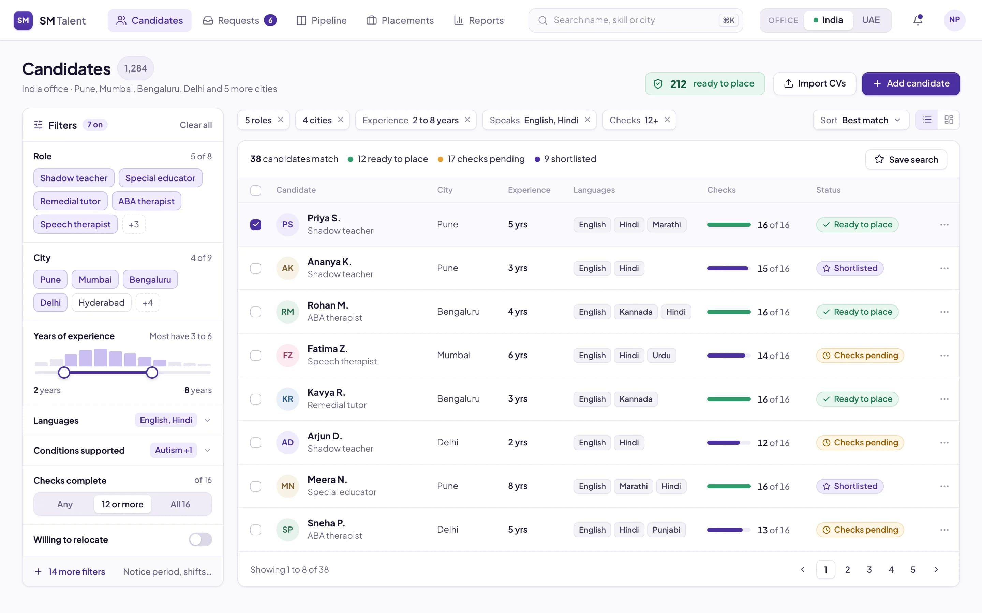This screenshot has height=613, width=982.
Task: Switch to grid view icon
Action: pyautogui.click(x=949, y=120)
